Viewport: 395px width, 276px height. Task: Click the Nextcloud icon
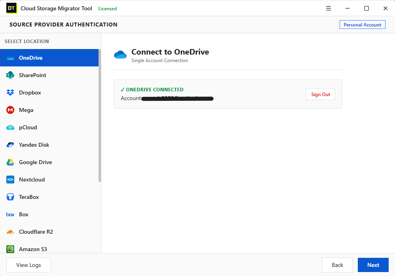10,180
